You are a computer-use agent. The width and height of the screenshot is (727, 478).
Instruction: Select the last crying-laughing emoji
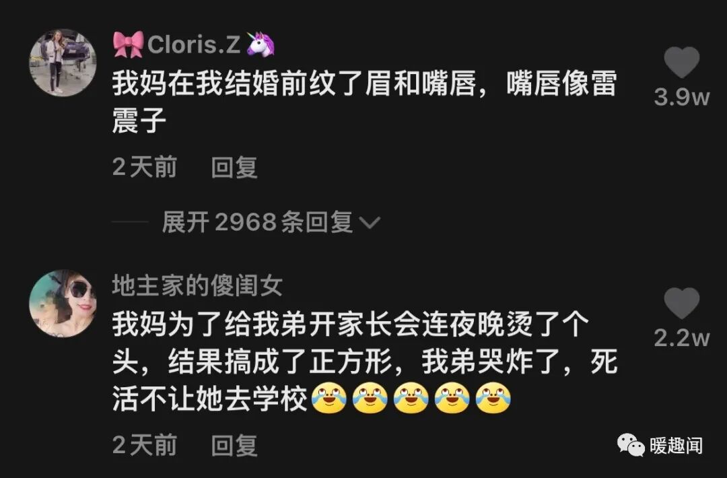coord(493,398)
